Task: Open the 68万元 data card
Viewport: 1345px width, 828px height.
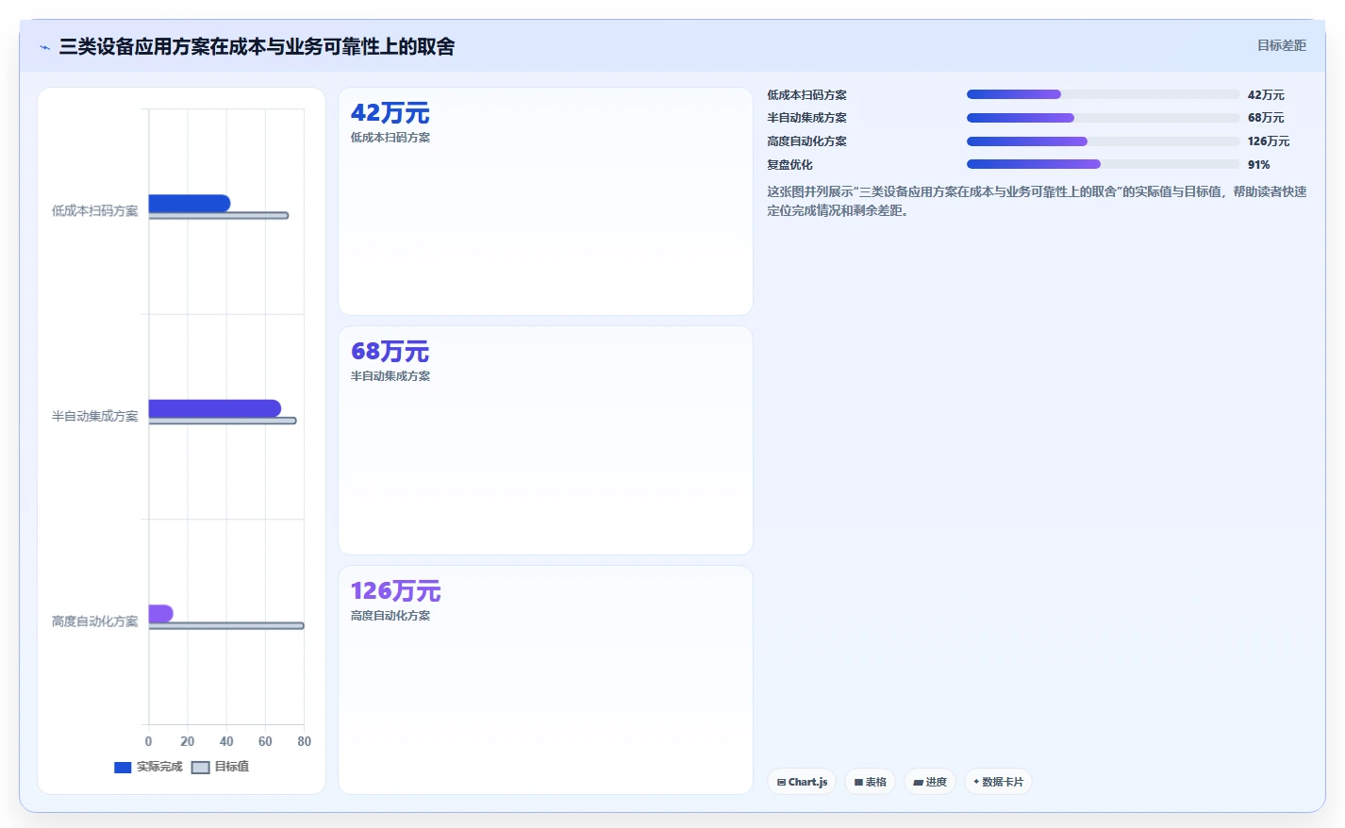Action: click(x=545, y=440)
